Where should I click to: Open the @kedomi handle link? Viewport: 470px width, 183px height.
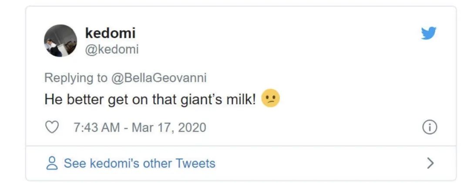[x=112, y=50]
